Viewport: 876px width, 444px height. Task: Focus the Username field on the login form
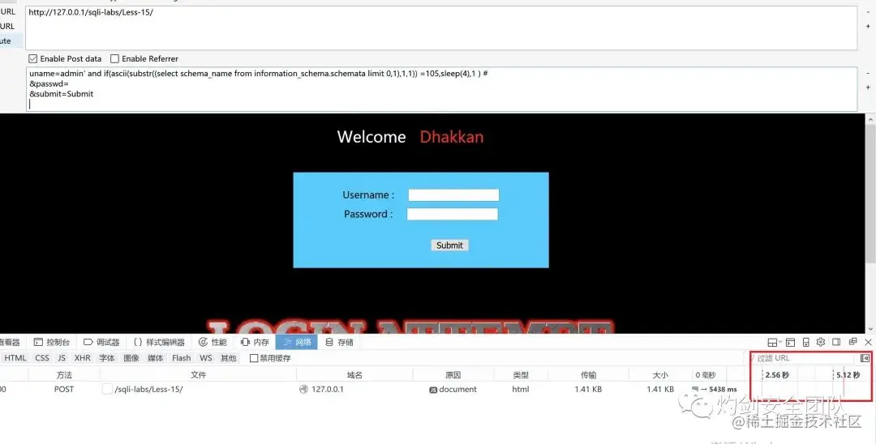pyautogui.click(x=453, y=194)
